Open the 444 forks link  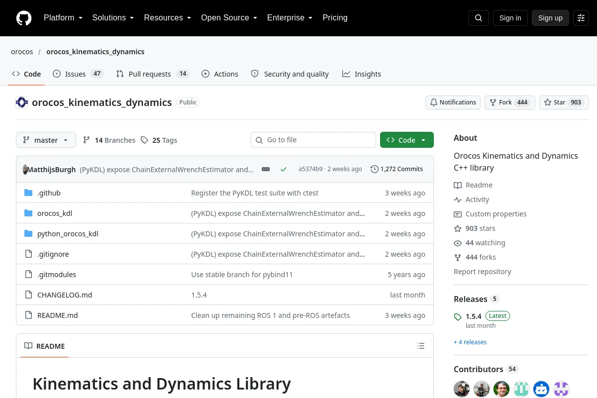point(475,257)
